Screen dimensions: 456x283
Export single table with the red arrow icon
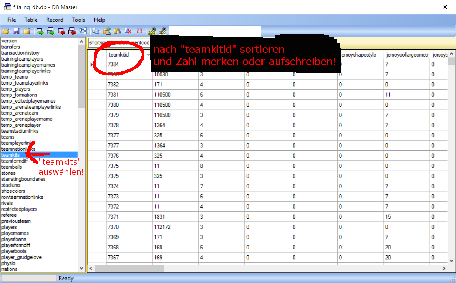61,31
